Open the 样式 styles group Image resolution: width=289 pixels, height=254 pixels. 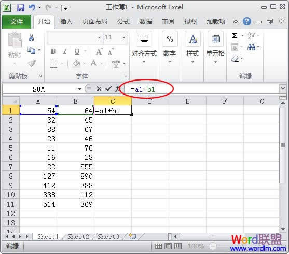click(192, 47)
